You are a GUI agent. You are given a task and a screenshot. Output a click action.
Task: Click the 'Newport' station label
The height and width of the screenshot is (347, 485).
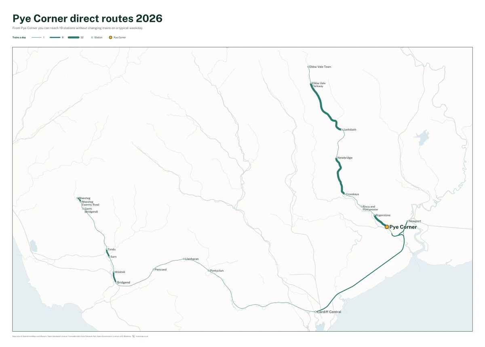[415, 221]
